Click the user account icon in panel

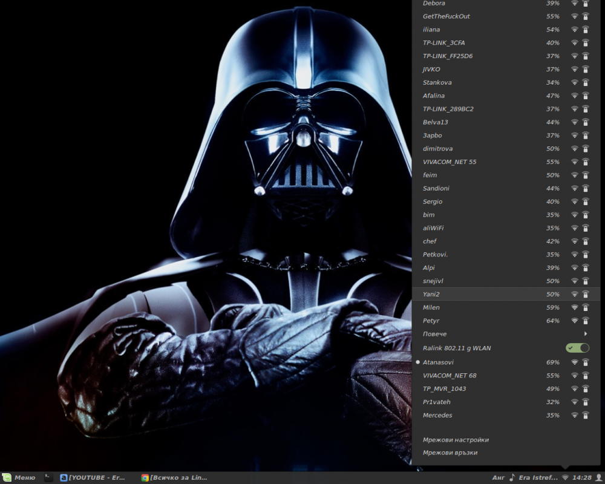pos(598,477)
